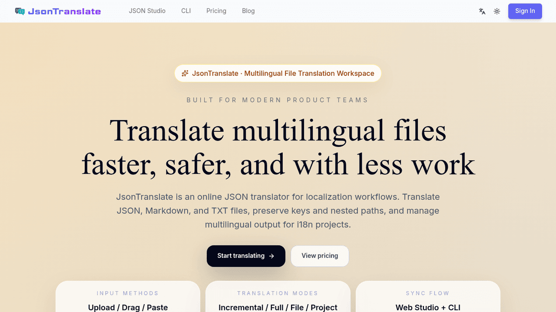Go to the Pricing nav item
Viewport: 556px width, 312px height.
tap(216, 11)
